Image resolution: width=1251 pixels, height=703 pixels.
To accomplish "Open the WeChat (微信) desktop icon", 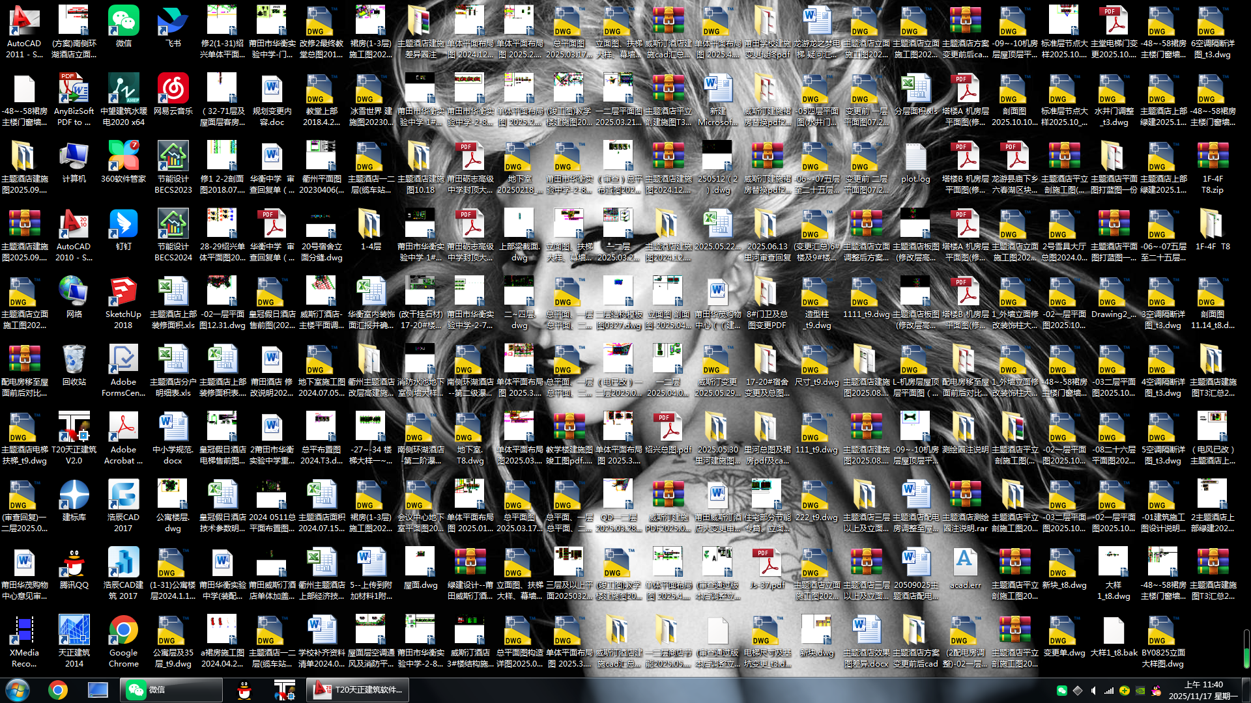I will pyautogui.click(x=123, y=22).
